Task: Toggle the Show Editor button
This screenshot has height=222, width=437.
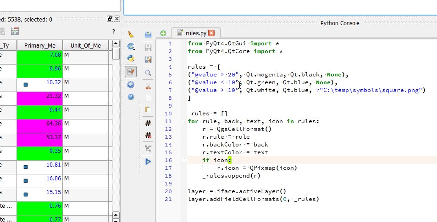Action: (131, 71)
